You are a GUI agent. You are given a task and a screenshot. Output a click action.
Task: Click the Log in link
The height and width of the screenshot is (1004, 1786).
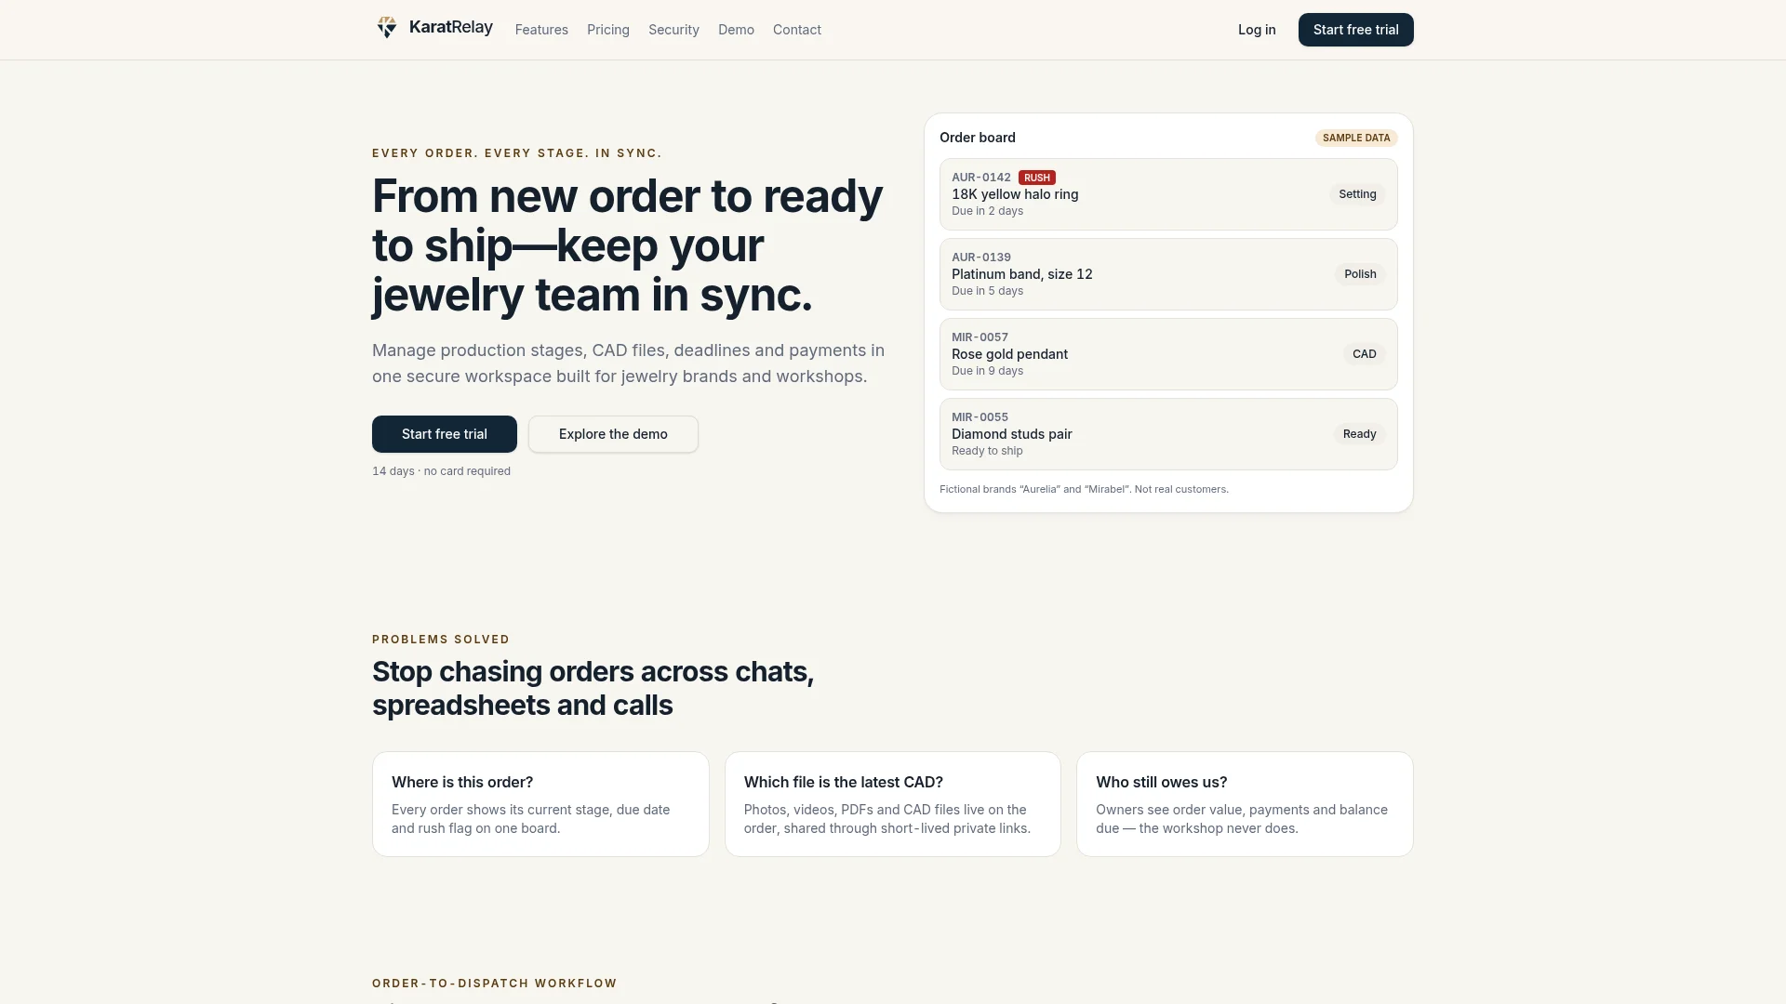1257,30
